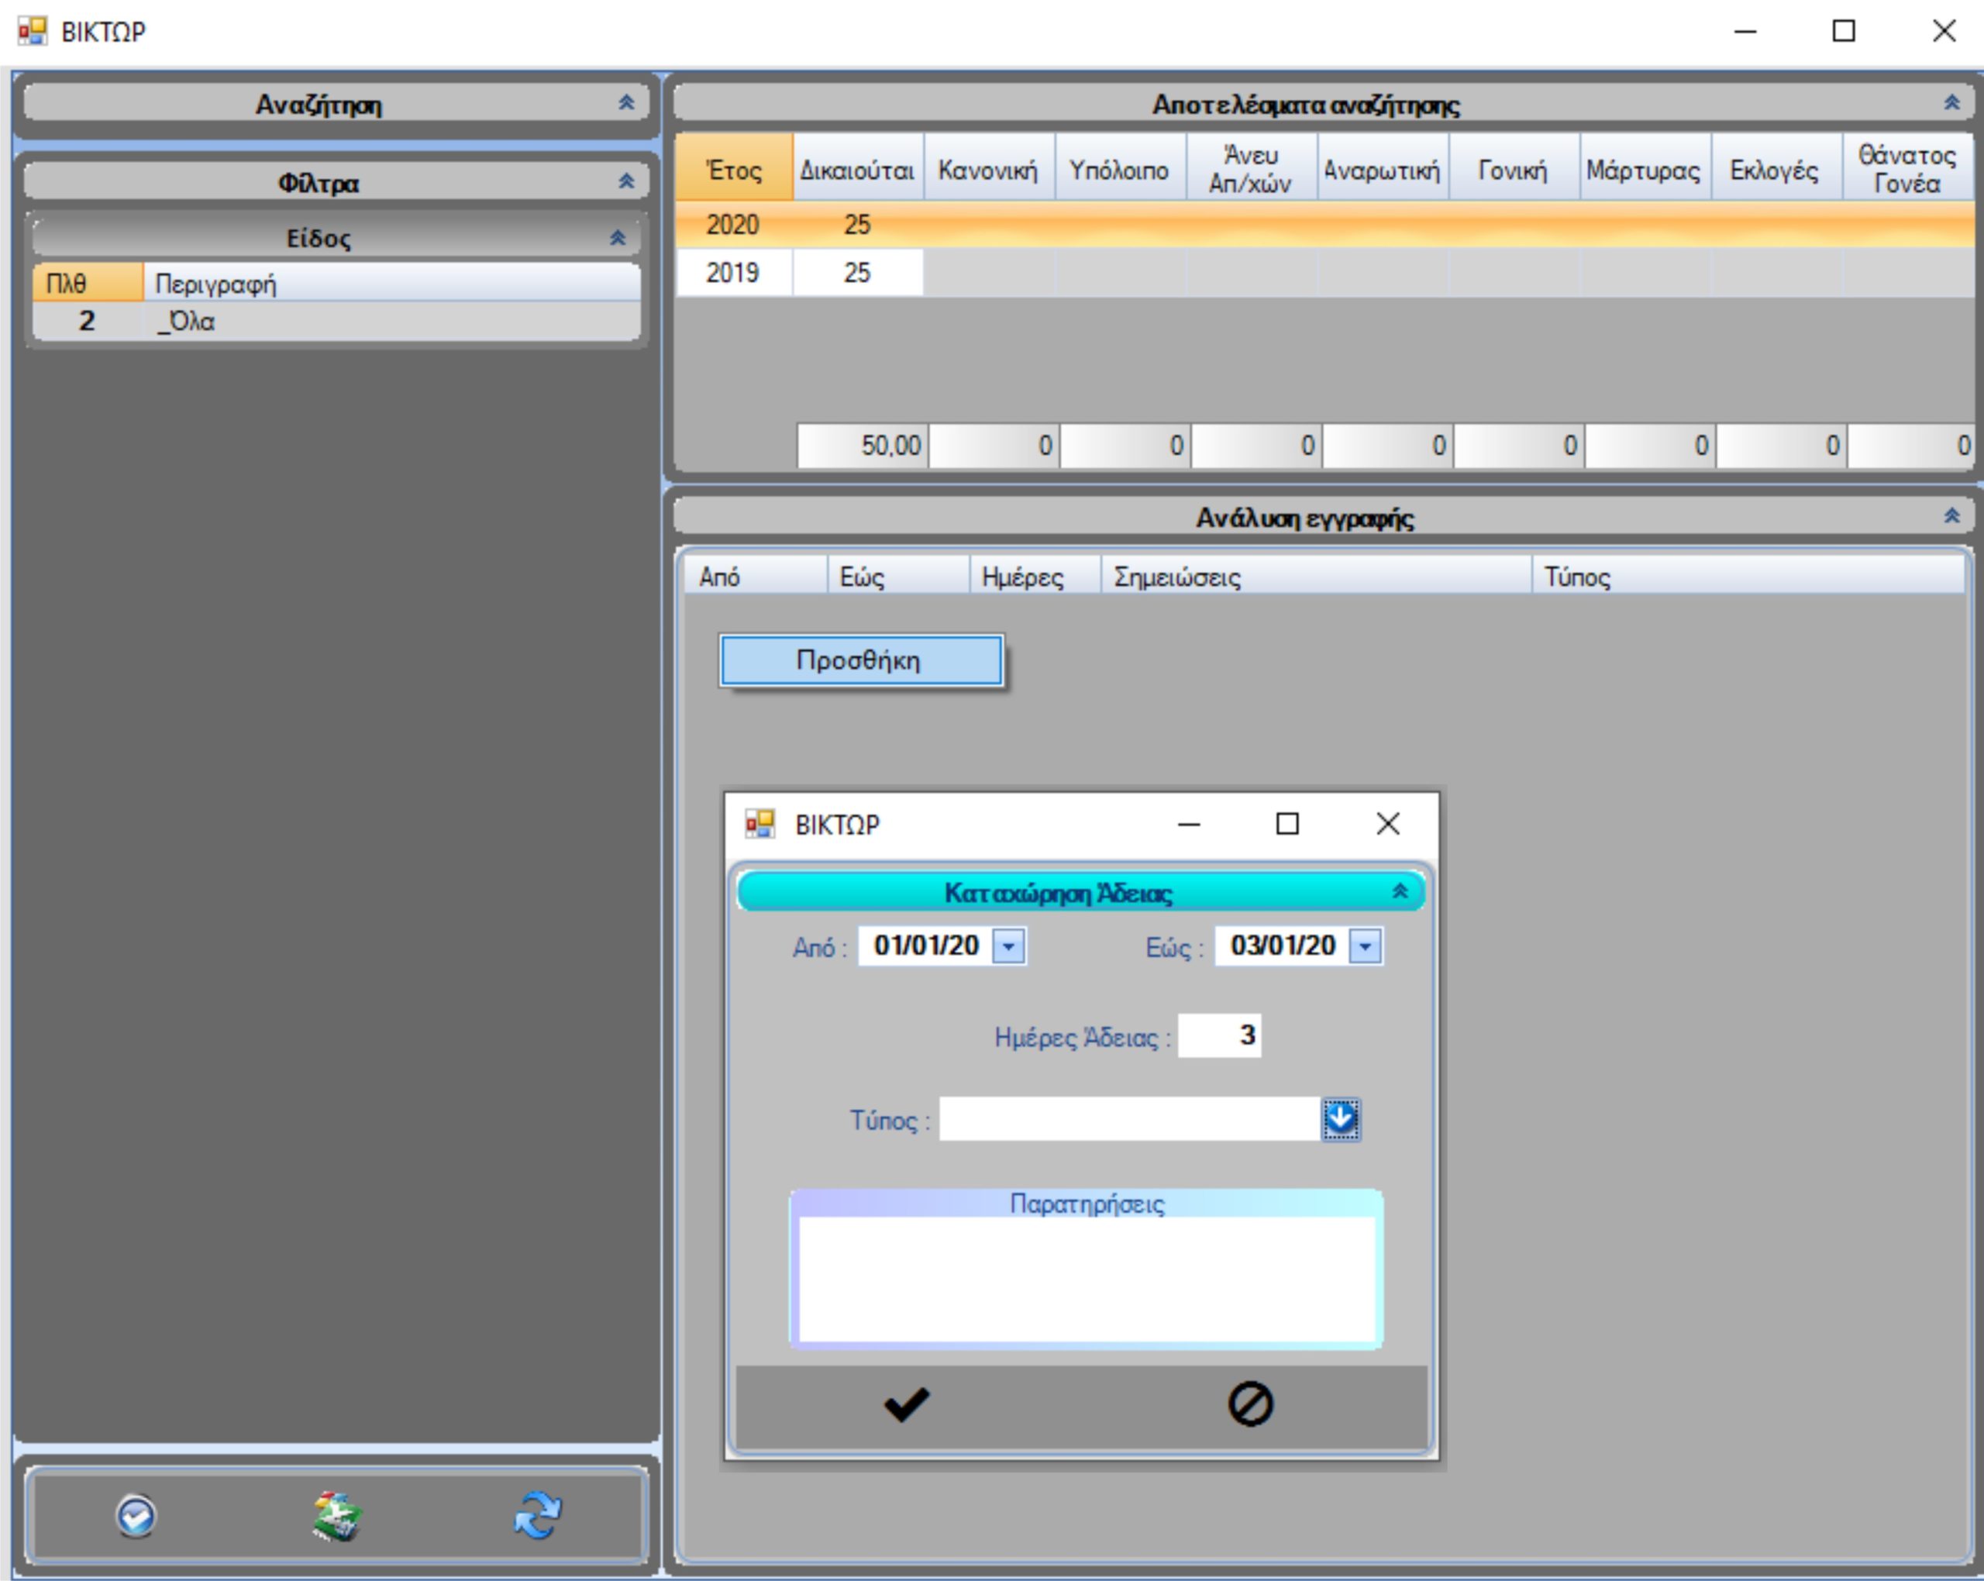Click into the Παρατηρήσεις text area
1984x1581 pixels.
click(1086, 1280)
